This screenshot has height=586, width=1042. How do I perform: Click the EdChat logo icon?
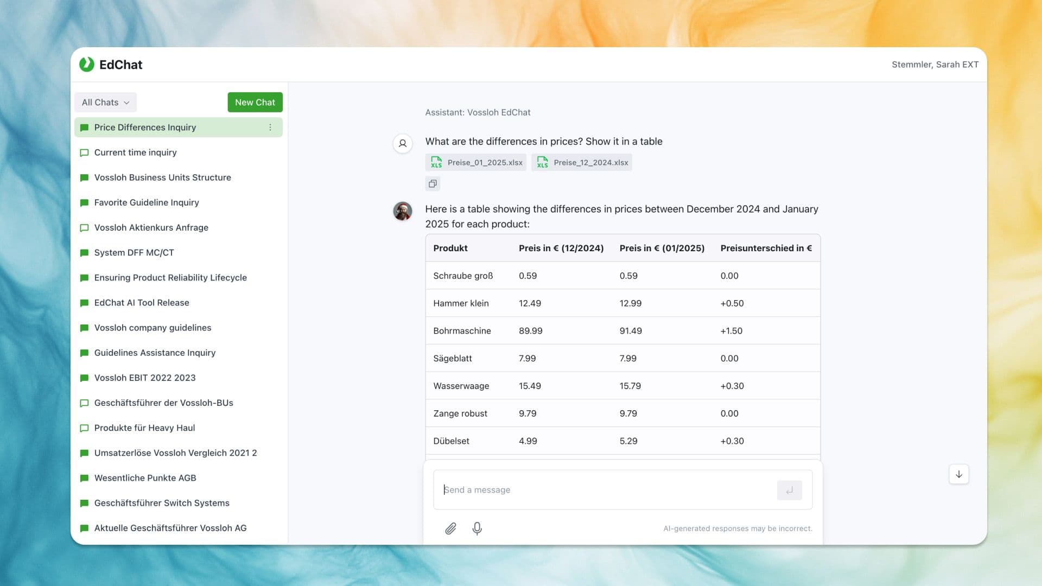click(x=87, y=65)
